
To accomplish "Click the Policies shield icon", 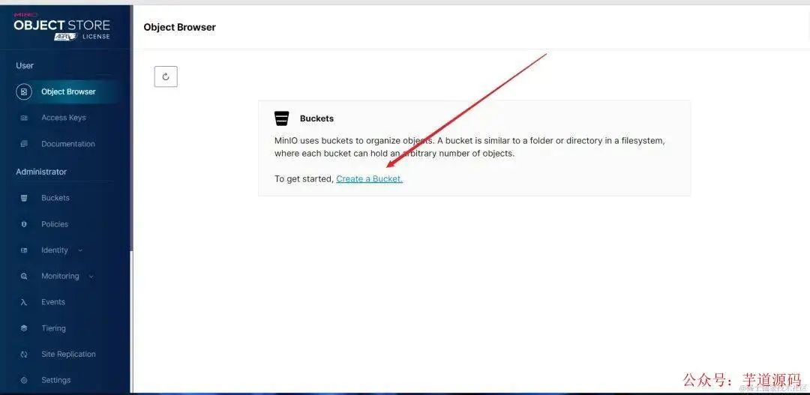I will pyautogui.click(x=24, y=224).
